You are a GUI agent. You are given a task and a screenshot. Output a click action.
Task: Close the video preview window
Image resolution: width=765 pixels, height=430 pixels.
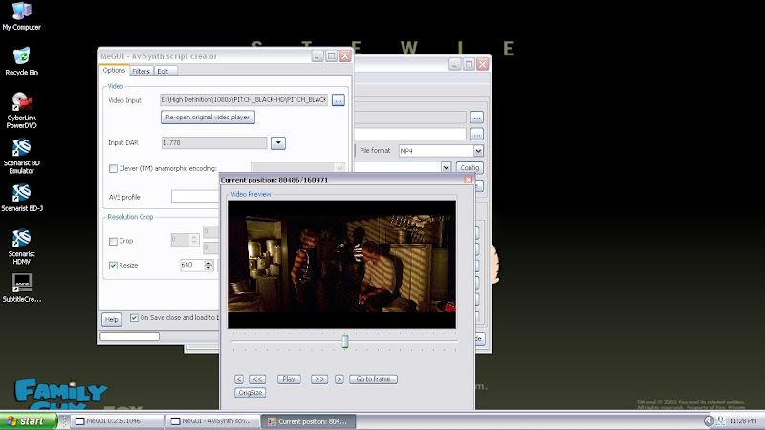(468, 180)
